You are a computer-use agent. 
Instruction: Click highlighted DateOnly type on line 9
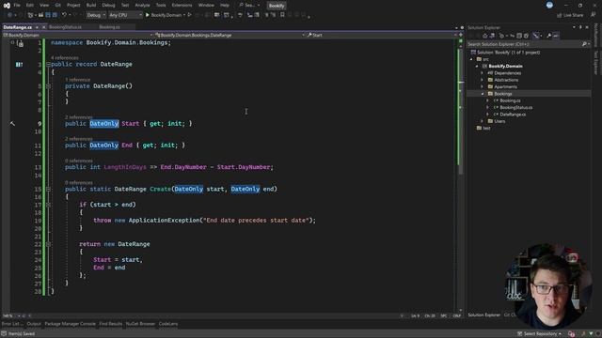104,123
